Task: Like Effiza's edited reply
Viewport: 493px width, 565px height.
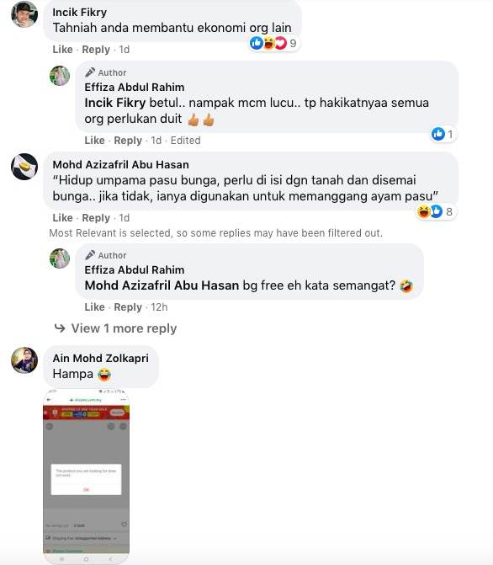Action: pos(94,140)
